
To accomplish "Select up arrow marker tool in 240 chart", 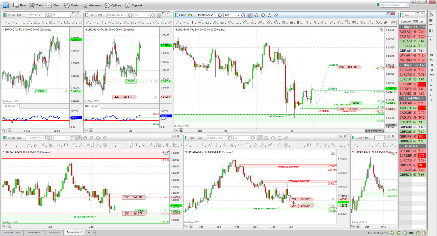I will 315,22.
